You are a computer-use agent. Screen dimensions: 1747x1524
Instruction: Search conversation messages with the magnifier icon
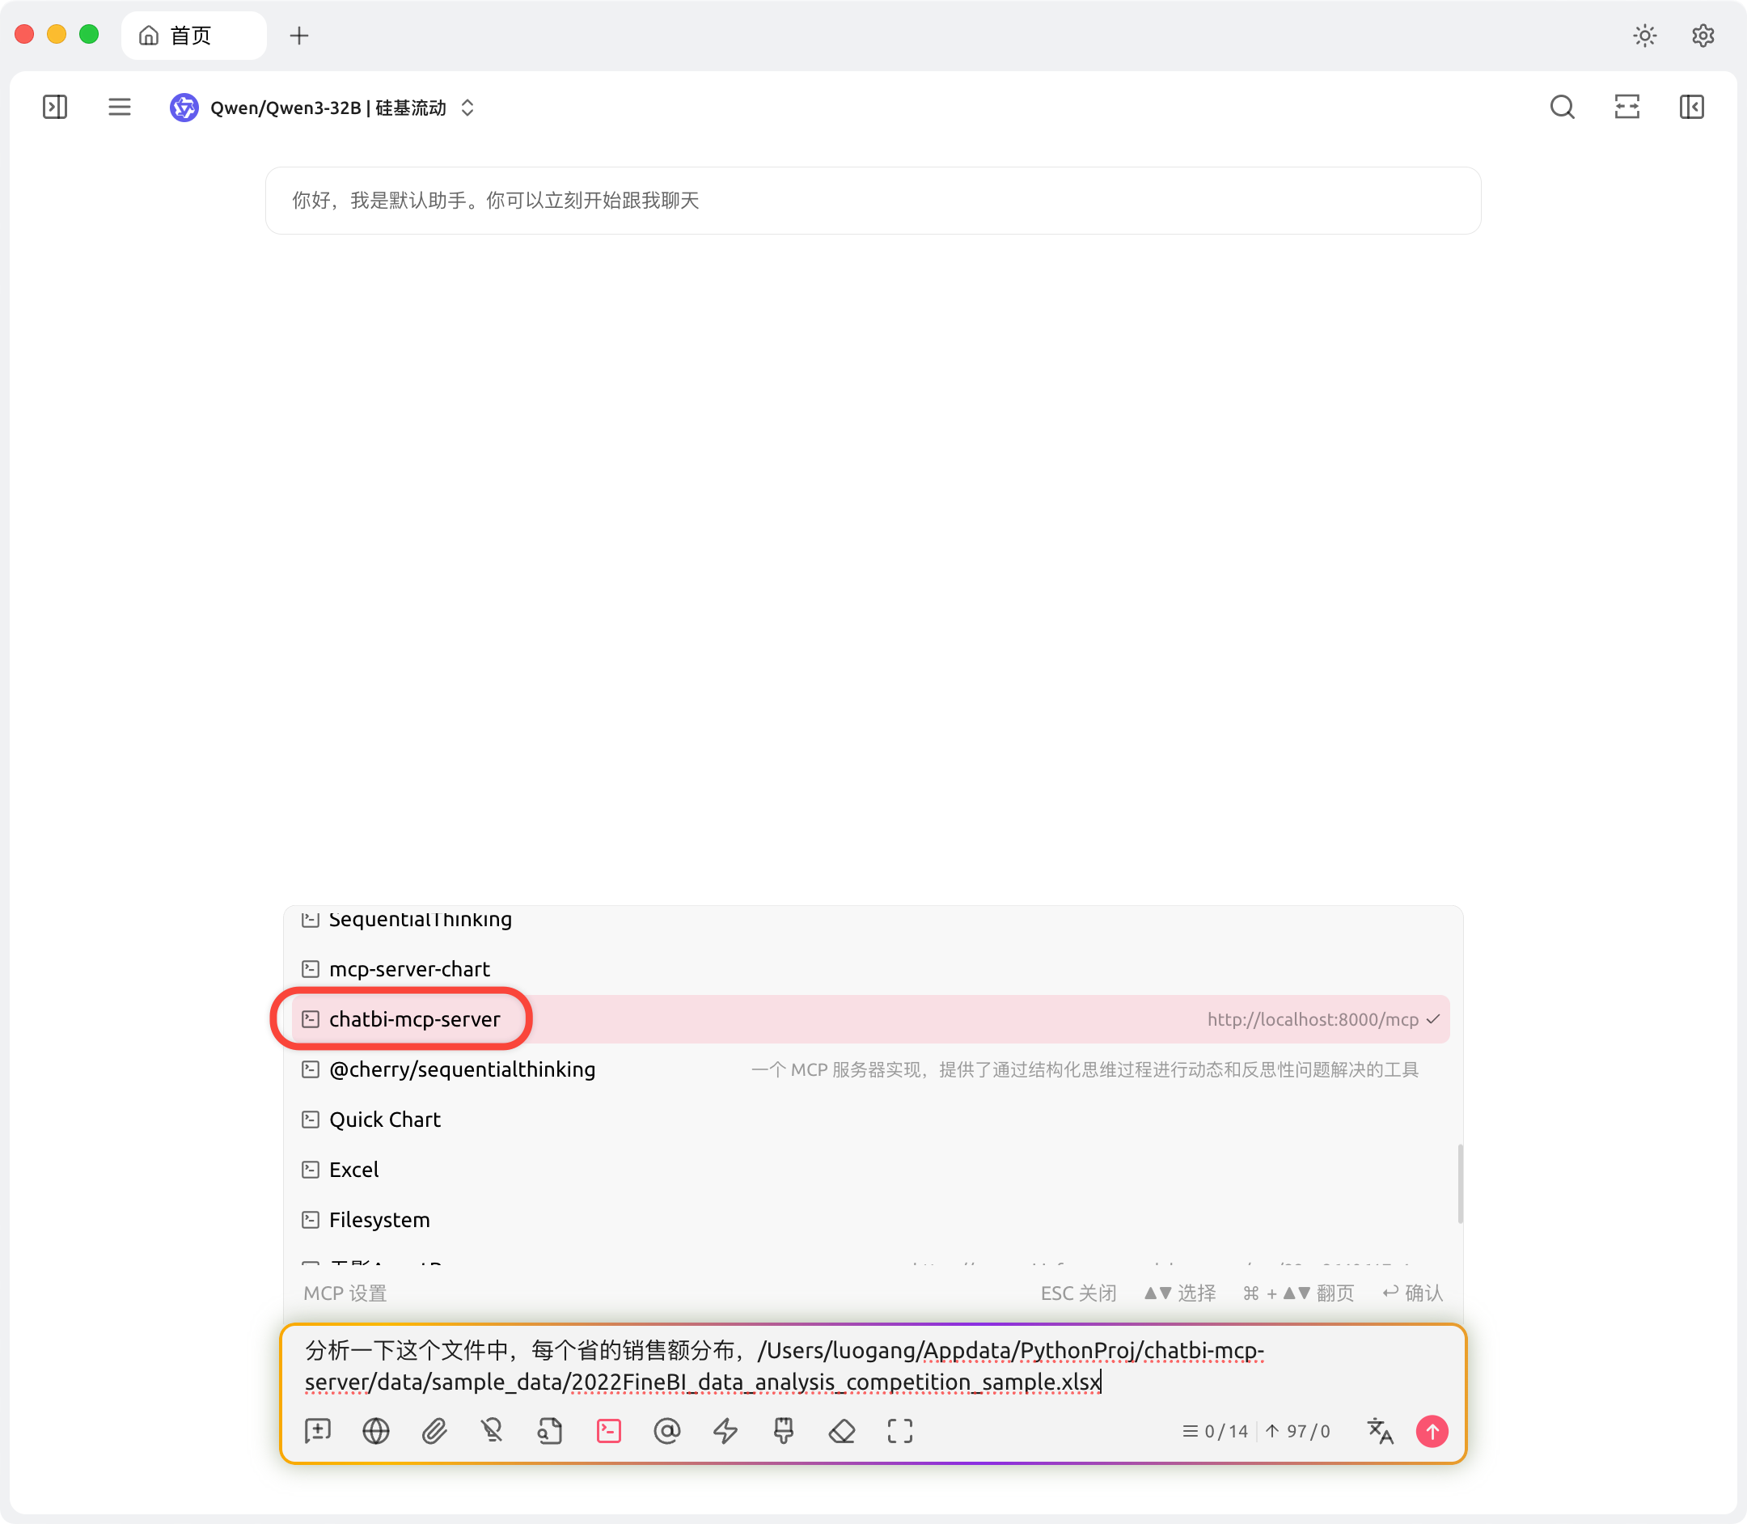(x=1562, y=107)
